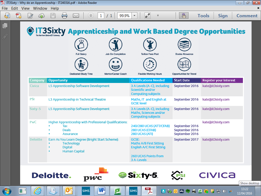
Task: Click the page number input field
Action: click(x=101, y=16)
